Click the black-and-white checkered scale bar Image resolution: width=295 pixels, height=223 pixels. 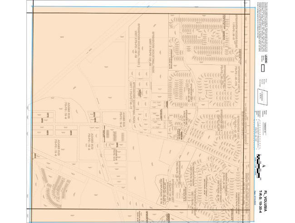(259, 167)
